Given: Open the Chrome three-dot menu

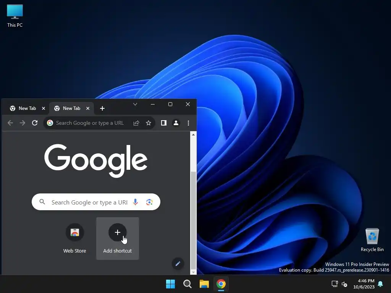Looking at the screenshot, I should coord(188,123).
